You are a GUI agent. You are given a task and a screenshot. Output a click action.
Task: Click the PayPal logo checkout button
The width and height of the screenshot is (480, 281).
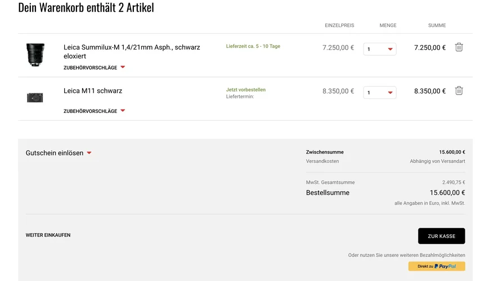(437, 266)
